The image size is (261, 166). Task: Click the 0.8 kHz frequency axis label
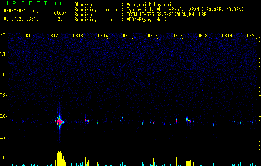3,116
